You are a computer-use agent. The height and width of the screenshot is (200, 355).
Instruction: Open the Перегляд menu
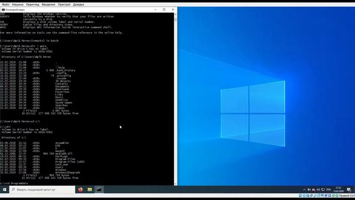(32, 4)
